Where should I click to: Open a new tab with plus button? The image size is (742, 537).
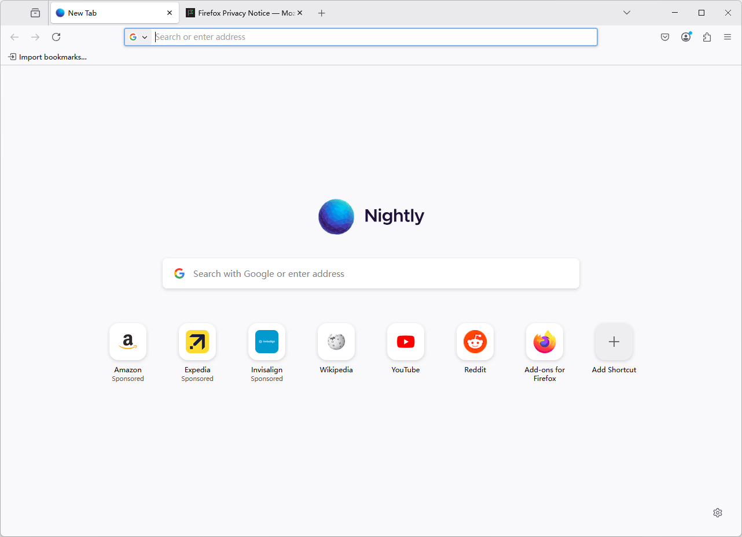tap(322, 13)
